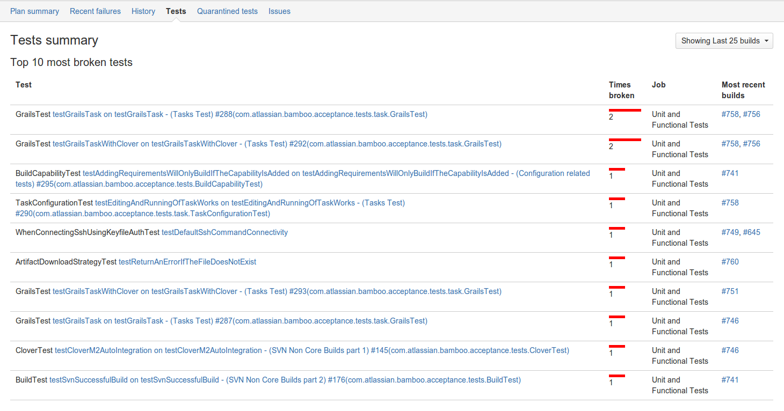The image size is (784, 411).
Task: Open testCloverM2AutoIntegration #145 test link
Action: [x=312, y=350]
